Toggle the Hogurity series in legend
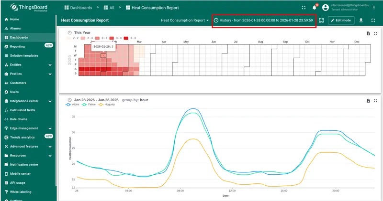Viewport: 383px width, 201px height. (106, 105)
